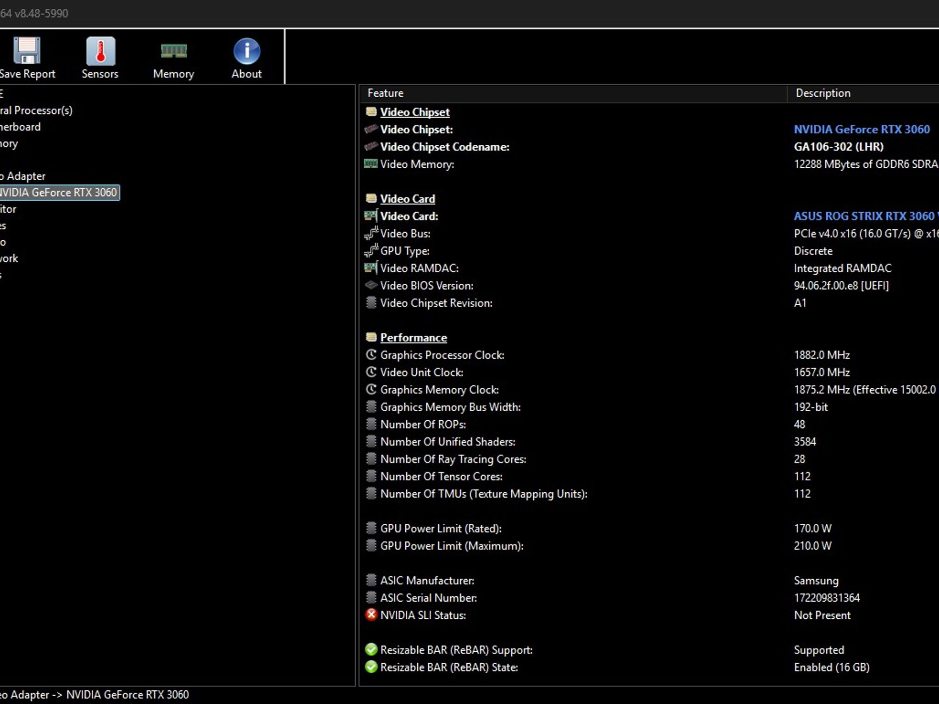
Task: Click the Description column header
Action: click(863, 93)
